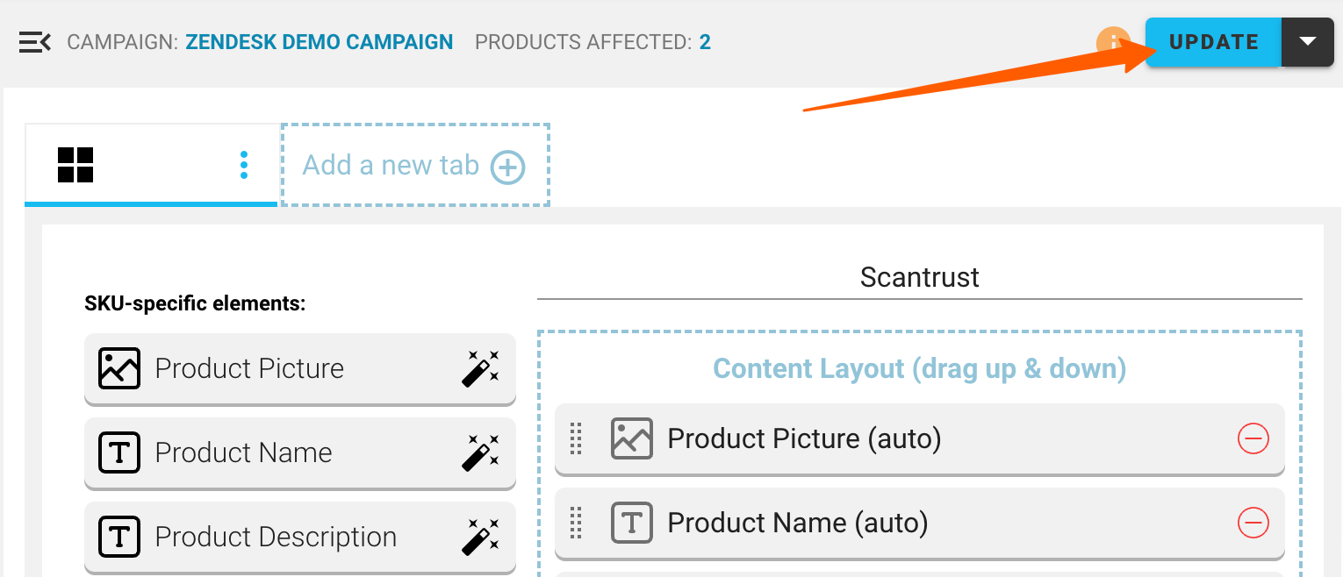Click the magic wand beside Product Name
The height and width of the screenshot is (577, 1343).
click(480, 452)
